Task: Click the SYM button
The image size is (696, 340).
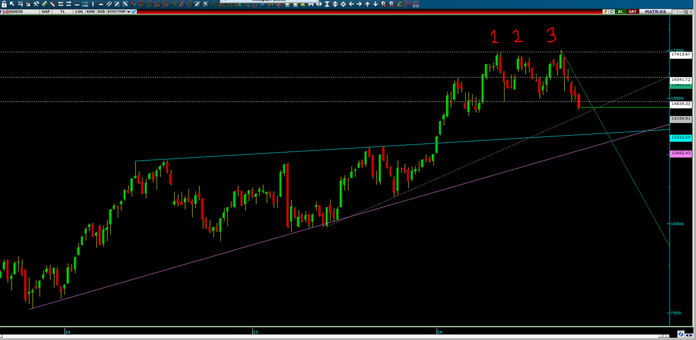Action: point(111,12)
